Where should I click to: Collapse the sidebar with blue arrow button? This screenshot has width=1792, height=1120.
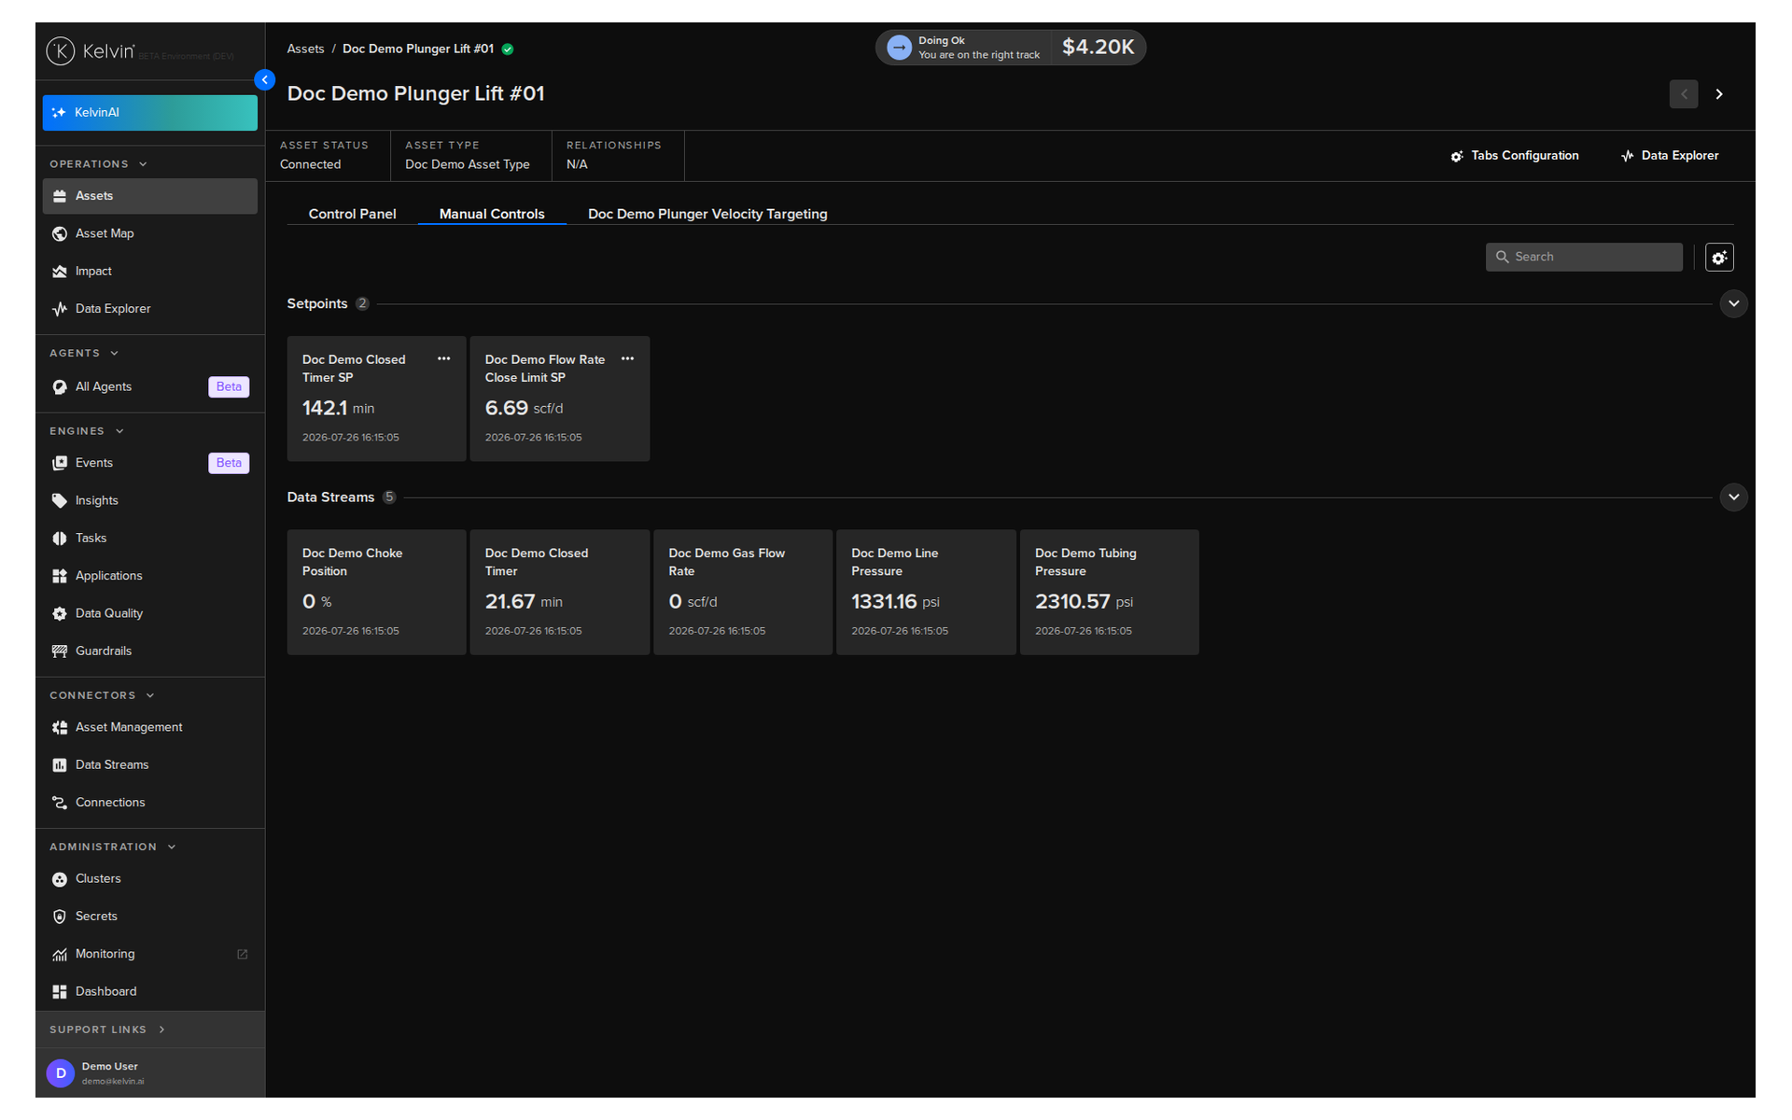(265, 80)
